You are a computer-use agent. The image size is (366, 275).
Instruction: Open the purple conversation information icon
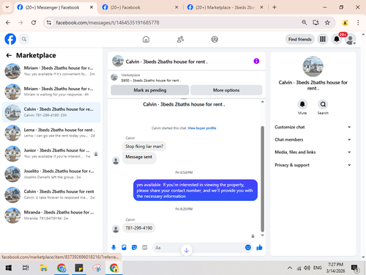pyautogui.click(x=256, y=61)
